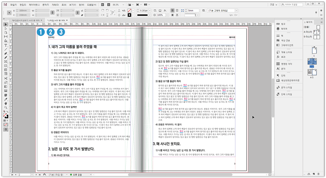The height and width of the screenshot is (178, 326).
Task: Open the 개체(O) menu
Action: pos(55,4)
